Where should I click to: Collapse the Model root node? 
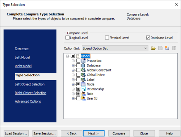(67, 56)
